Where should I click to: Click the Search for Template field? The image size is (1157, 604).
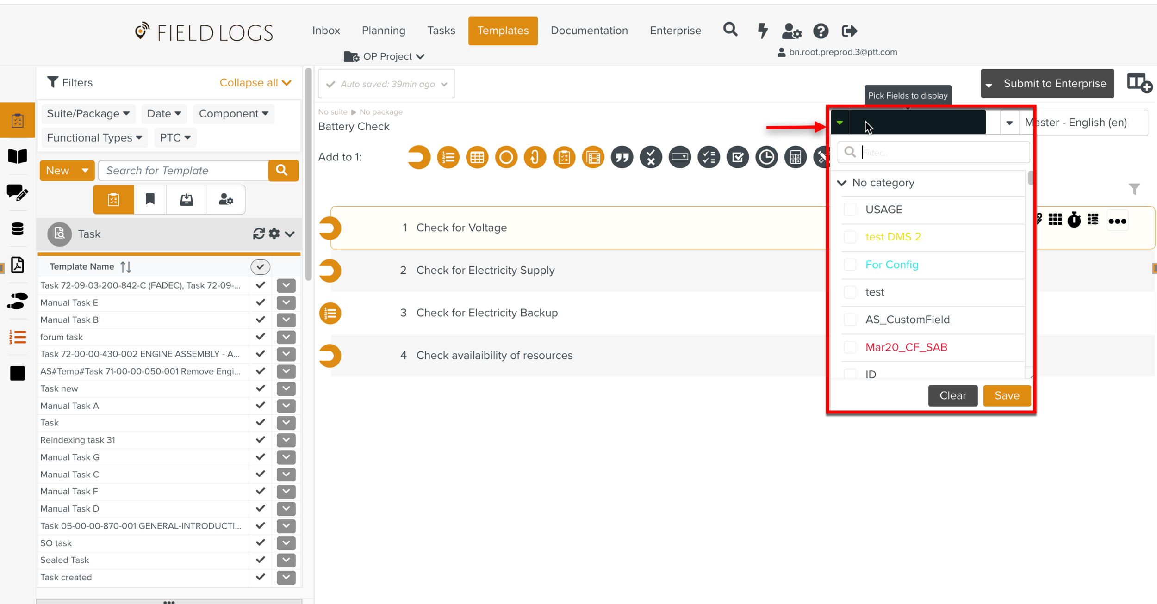pyautogui.click(x=184, y=171)
